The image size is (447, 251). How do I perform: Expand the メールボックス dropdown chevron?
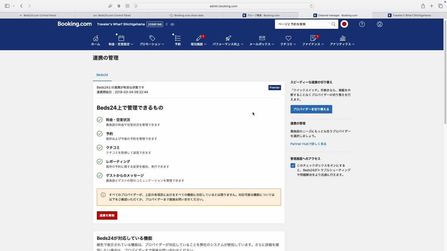click(x=273, y=44)
